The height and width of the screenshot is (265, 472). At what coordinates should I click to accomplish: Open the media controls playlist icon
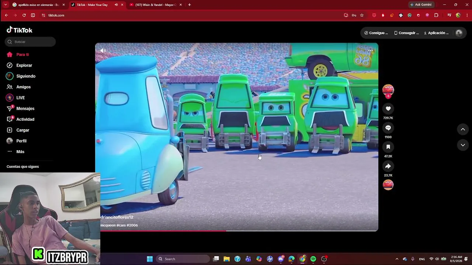point(449,15)
